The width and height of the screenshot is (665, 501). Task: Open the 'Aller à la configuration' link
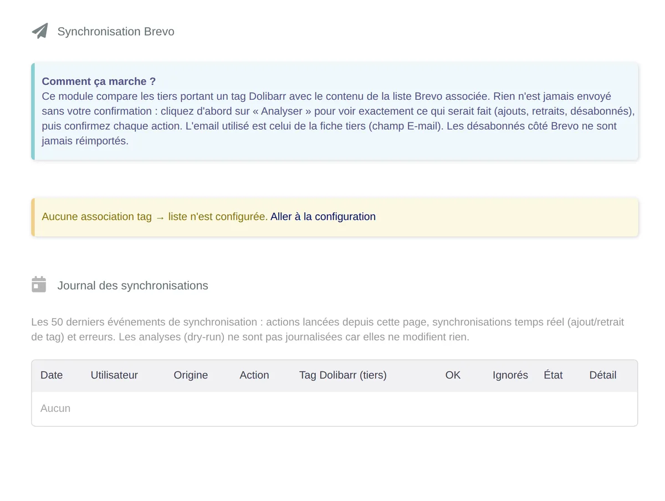pyautogui.click(x=323, y=217)
